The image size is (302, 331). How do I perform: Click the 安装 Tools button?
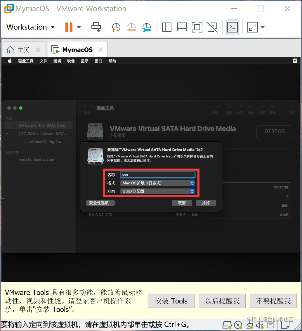171,301
